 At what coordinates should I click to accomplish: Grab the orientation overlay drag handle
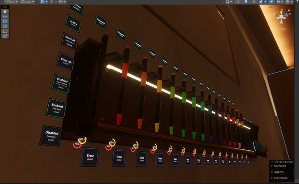(x=271, y=7)
